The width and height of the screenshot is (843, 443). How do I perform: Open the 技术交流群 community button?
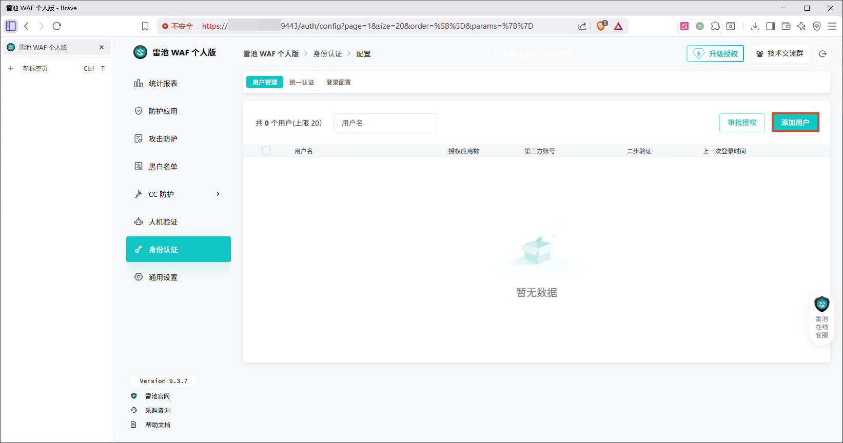(x=780, y=54)
